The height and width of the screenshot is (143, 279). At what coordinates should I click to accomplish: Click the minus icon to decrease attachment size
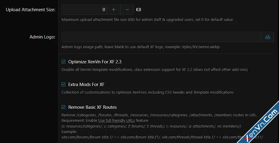pos(127,10)
